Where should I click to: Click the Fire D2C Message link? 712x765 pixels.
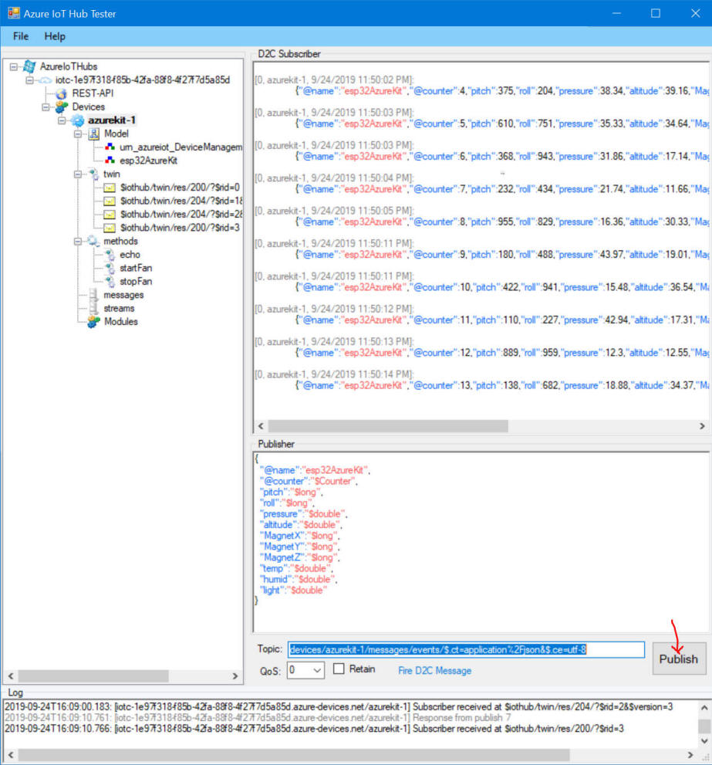[x=434, y=670]
